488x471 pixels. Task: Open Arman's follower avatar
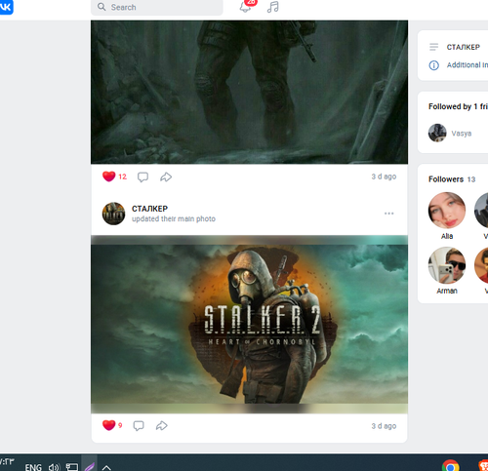pyautogui.click(x=447, y=265)
